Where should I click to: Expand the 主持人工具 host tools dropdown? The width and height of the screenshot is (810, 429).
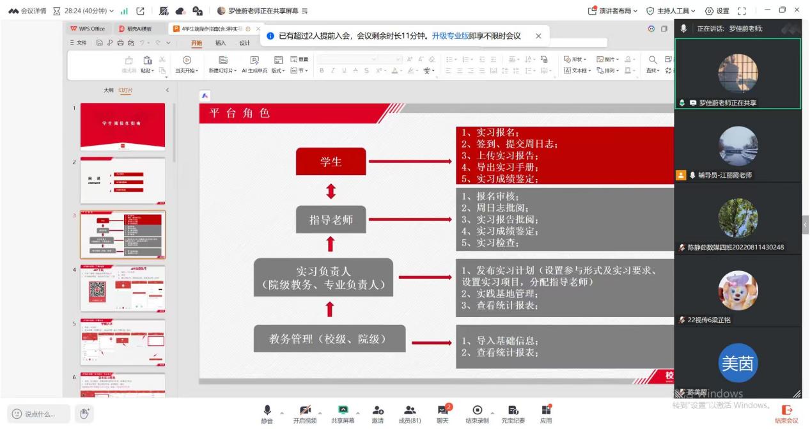coord(671,10)
